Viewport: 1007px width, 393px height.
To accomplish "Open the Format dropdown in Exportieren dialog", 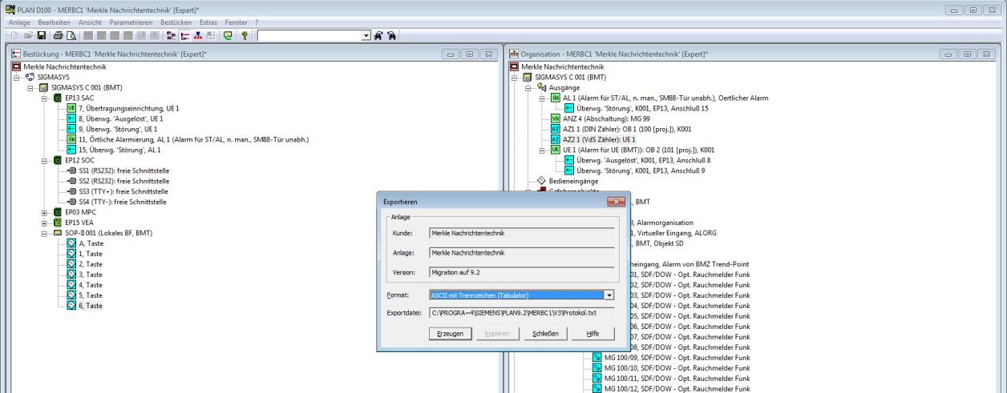I will [609, 295].
